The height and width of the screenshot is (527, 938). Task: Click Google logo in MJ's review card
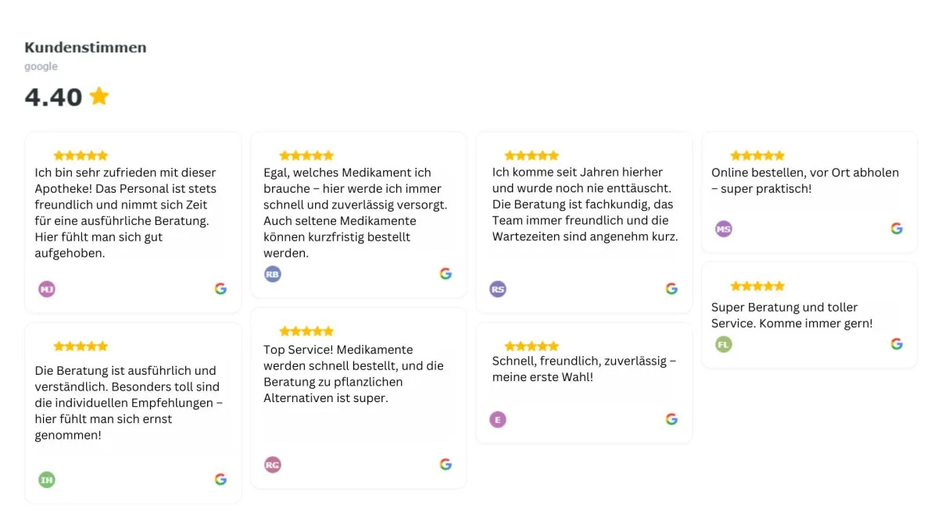tap(220, 289)
